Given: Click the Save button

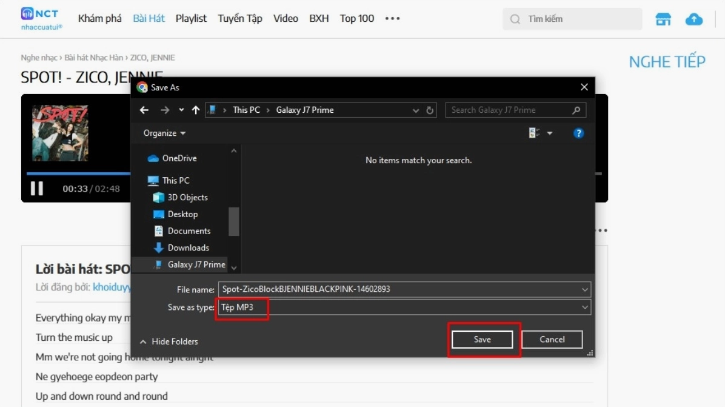Looking at the screenshot, I should point(483,340).
